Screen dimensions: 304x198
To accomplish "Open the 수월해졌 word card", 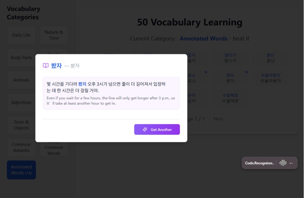I will coord(230,98).
